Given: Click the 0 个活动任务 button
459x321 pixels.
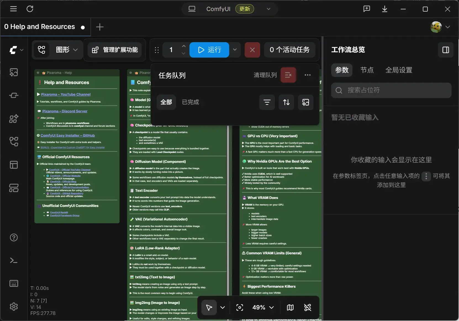Looking at the screenshot, I should (290, 50).
